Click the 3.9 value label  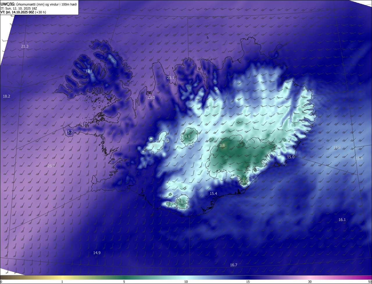244,181
